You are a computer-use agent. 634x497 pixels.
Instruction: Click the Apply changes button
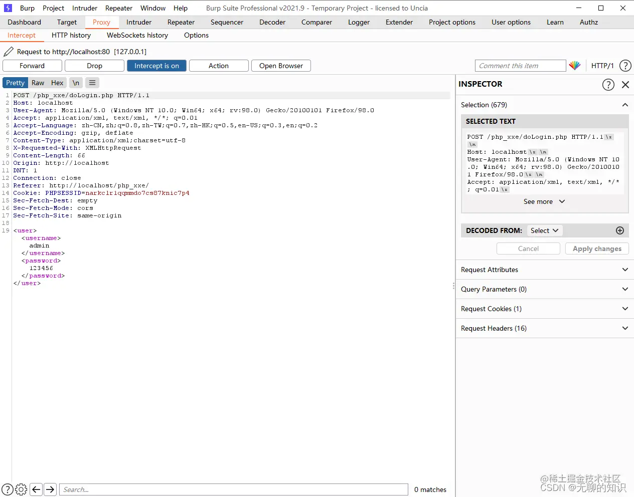(597, 248)
